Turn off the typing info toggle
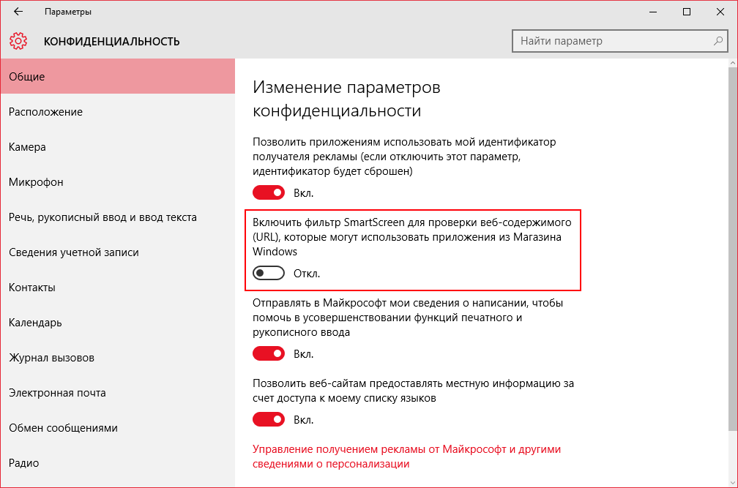Screen dimensions: 738x488 click(269, 354)
